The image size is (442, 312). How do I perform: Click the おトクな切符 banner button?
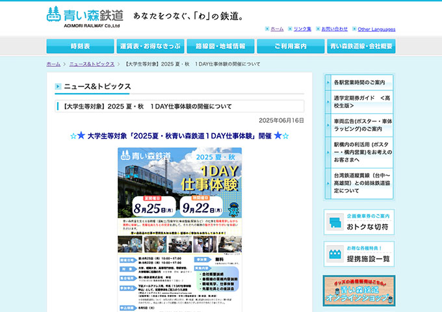click(x=359, y=222)
